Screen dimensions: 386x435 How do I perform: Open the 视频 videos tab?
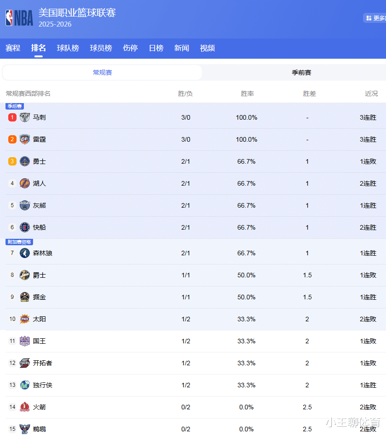click(x=207, y=48)
